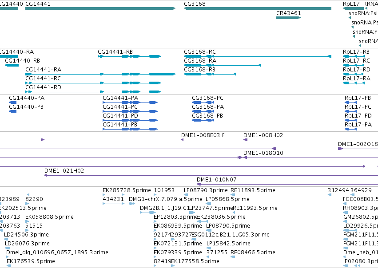Click EST LP05868.5prime

coord(208,204)
